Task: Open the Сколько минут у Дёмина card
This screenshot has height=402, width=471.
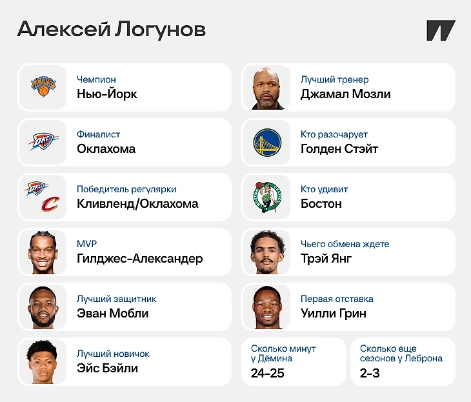Action: [x=293, y=361]
